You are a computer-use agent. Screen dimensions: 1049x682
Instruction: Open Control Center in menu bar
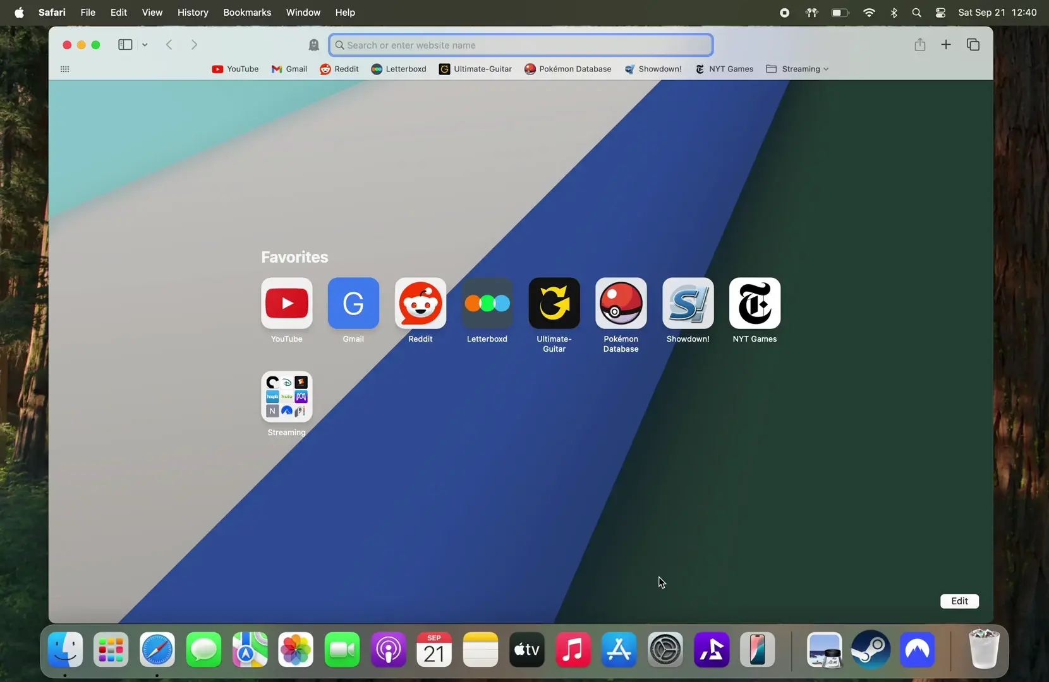point(941,13)
